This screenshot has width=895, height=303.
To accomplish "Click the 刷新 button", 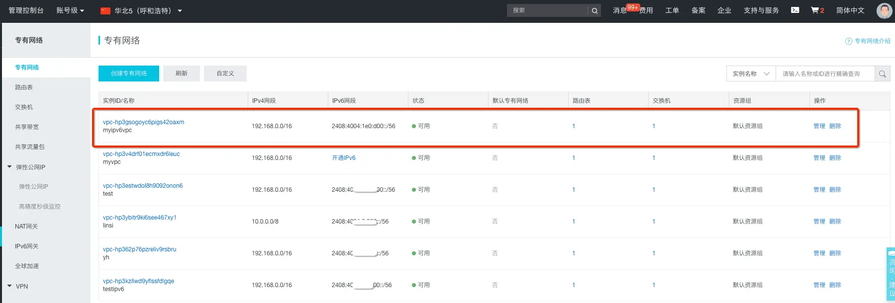I will point(182,74).
